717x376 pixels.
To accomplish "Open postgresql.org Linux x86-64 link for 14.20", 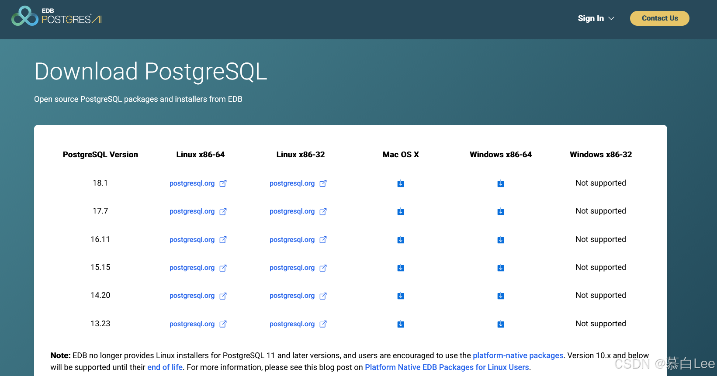I will (198, 296).
